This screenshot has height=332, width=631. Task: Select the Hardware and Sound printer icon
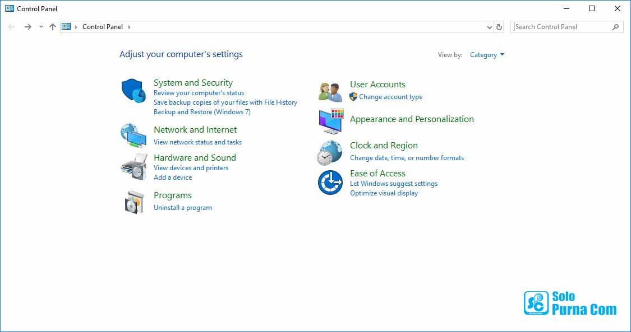coord(133,166)
